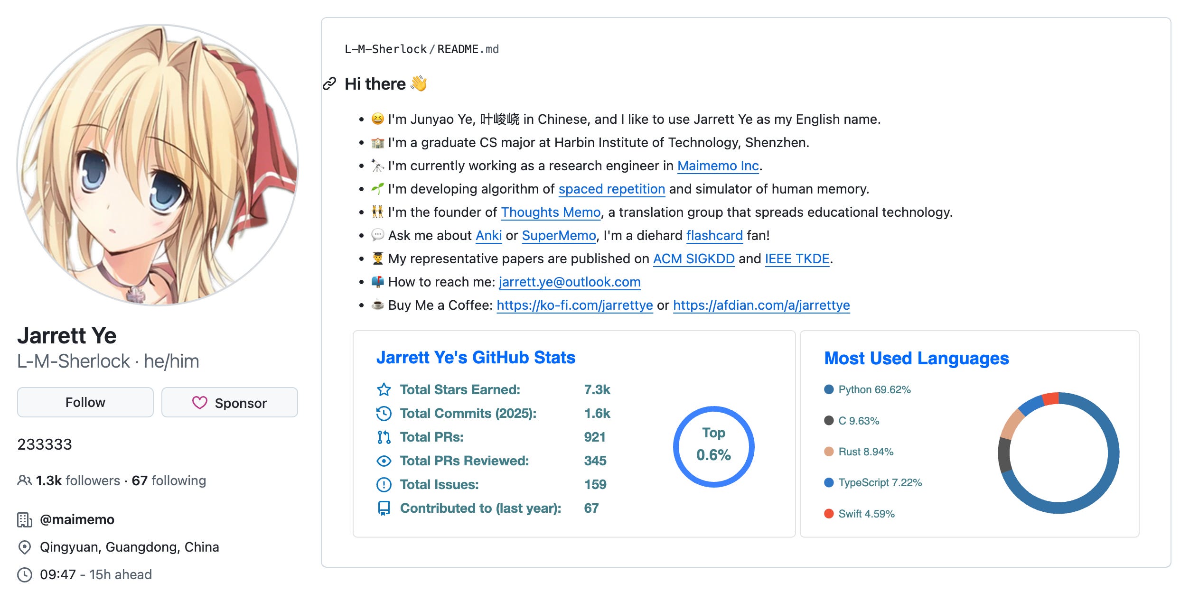Screen dimensions: 1199x591
Task: Click the star icon for Total Stars Earned
Action: pyautogui.click(x=384, y=389)
